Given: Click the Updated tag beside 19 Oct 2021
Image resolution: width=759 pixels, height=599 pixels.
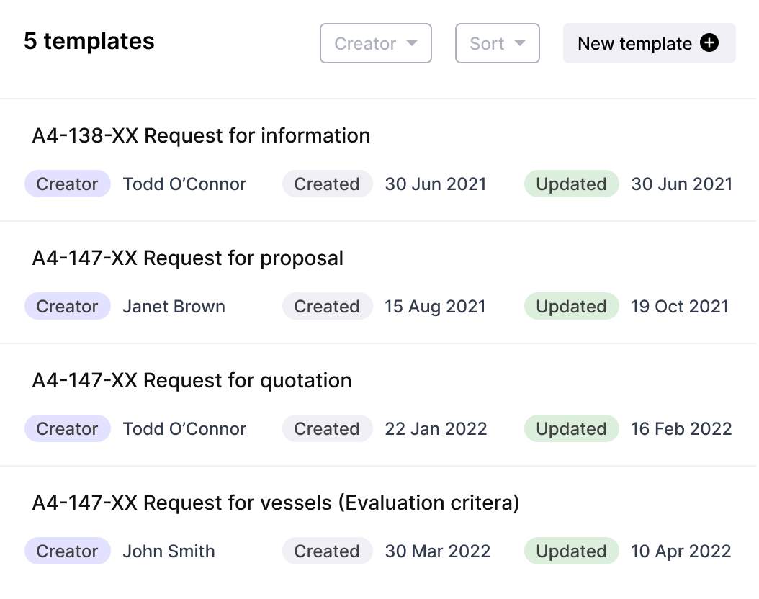Looking at the screenshot, I should click(x=571, y=307).
